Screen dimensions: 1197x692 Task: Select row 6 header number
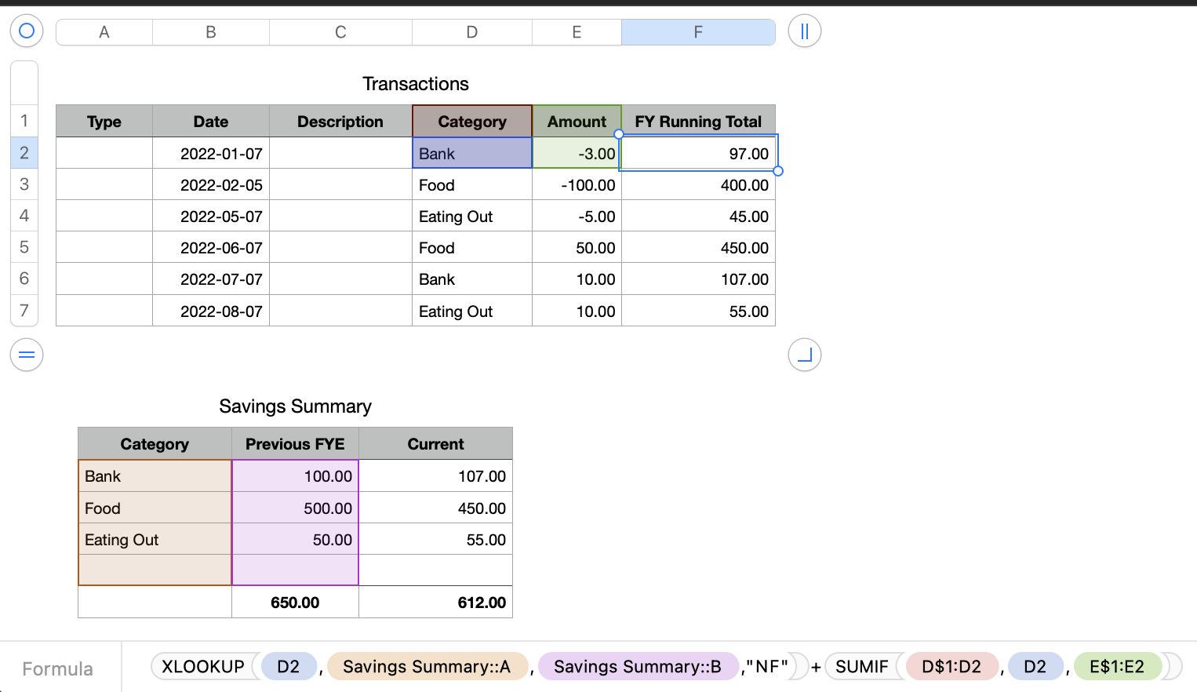click(24, 279)
